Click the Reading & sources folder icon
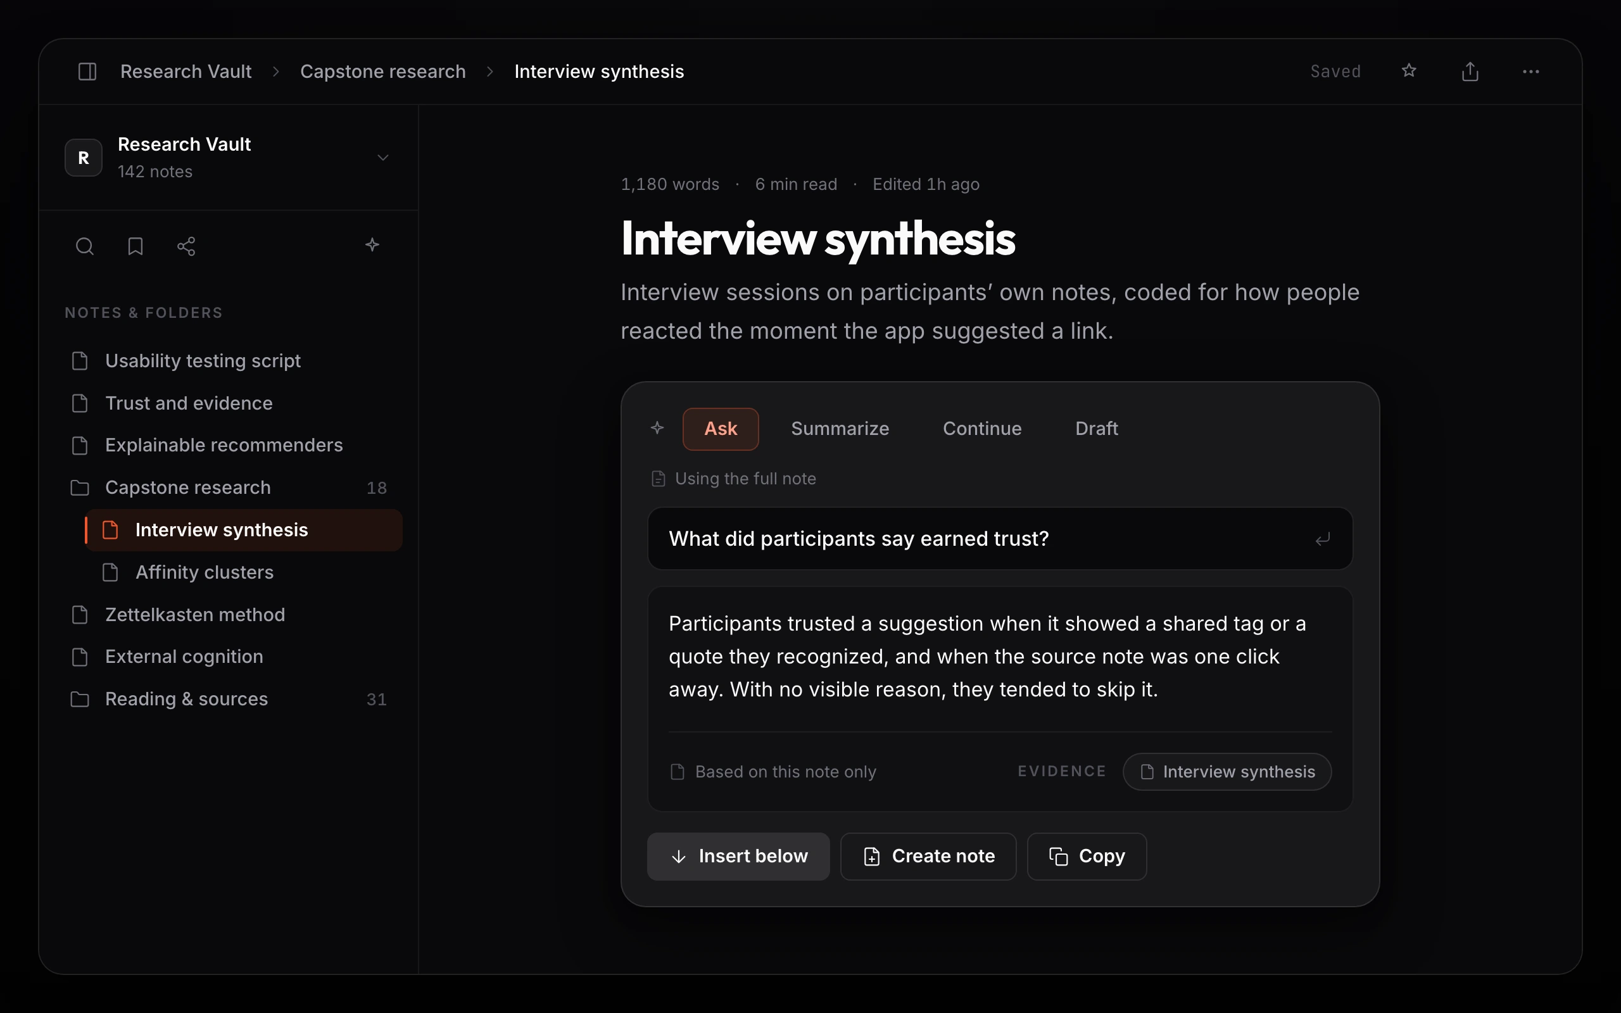Image resolution: width=1621 pixels, height=1013 pixels. coord(80,699)
